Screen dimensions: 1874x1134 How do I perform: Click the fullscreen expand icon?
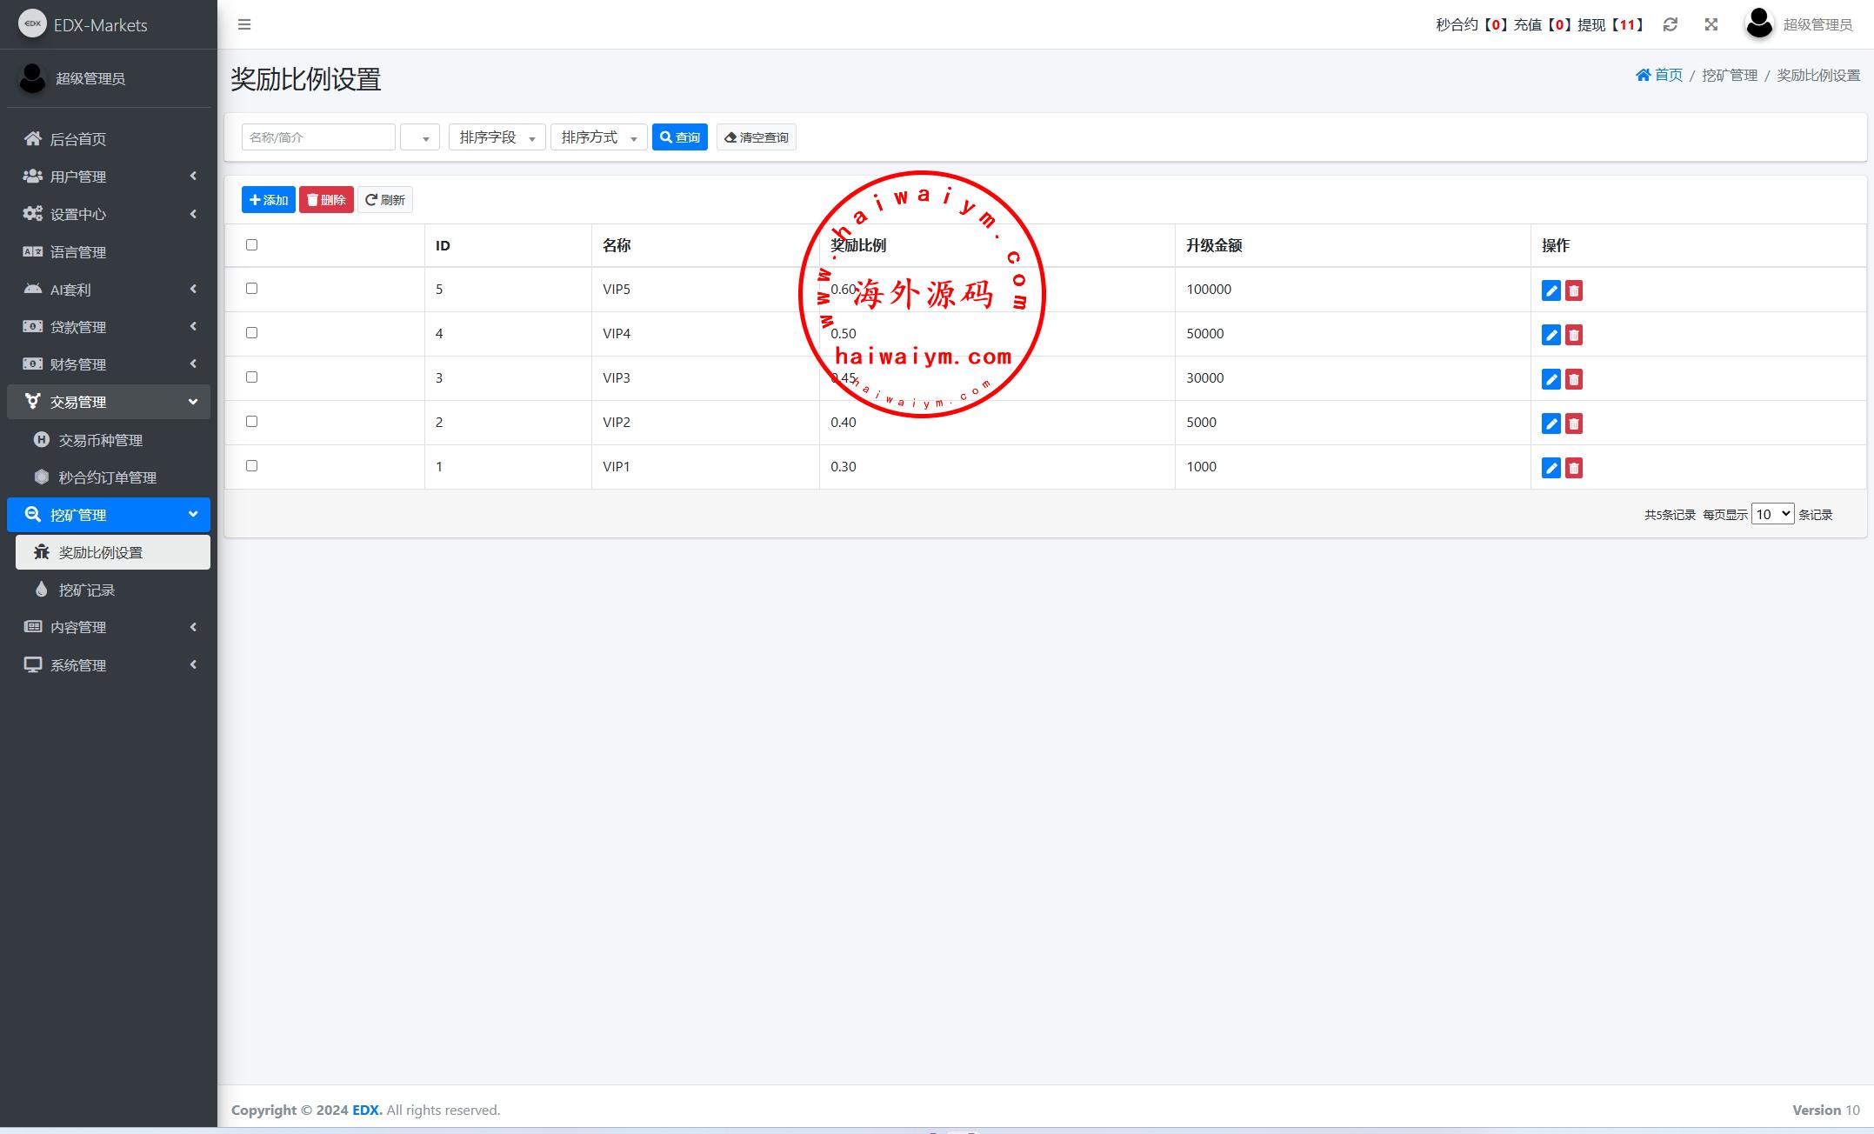tap(1711, 24)
